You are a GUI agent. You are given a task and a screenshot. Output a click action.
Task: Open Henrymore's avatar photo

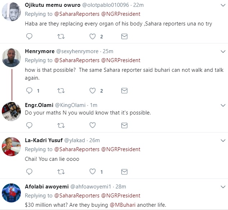click(x=11, y=58)
